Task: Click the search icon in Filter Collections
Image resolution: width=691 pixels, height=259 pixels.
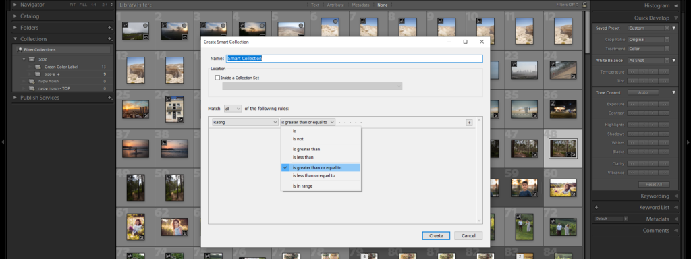Action: click(20, 49)
